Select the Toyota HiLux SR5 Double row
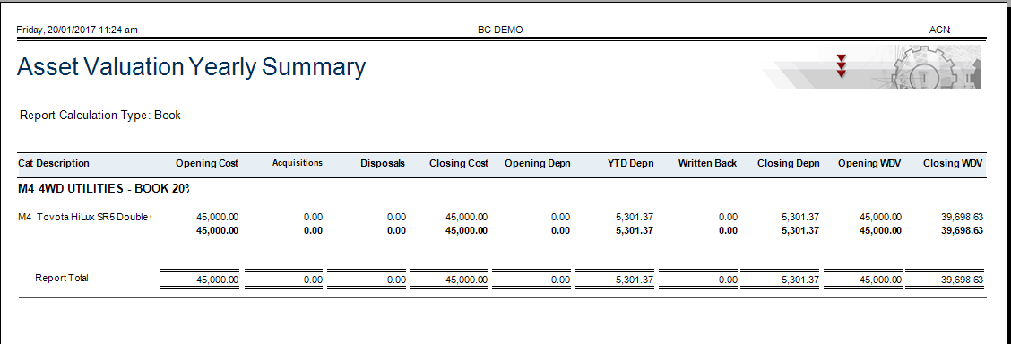This screenshot has width=1011, height=344. [500, 217]
